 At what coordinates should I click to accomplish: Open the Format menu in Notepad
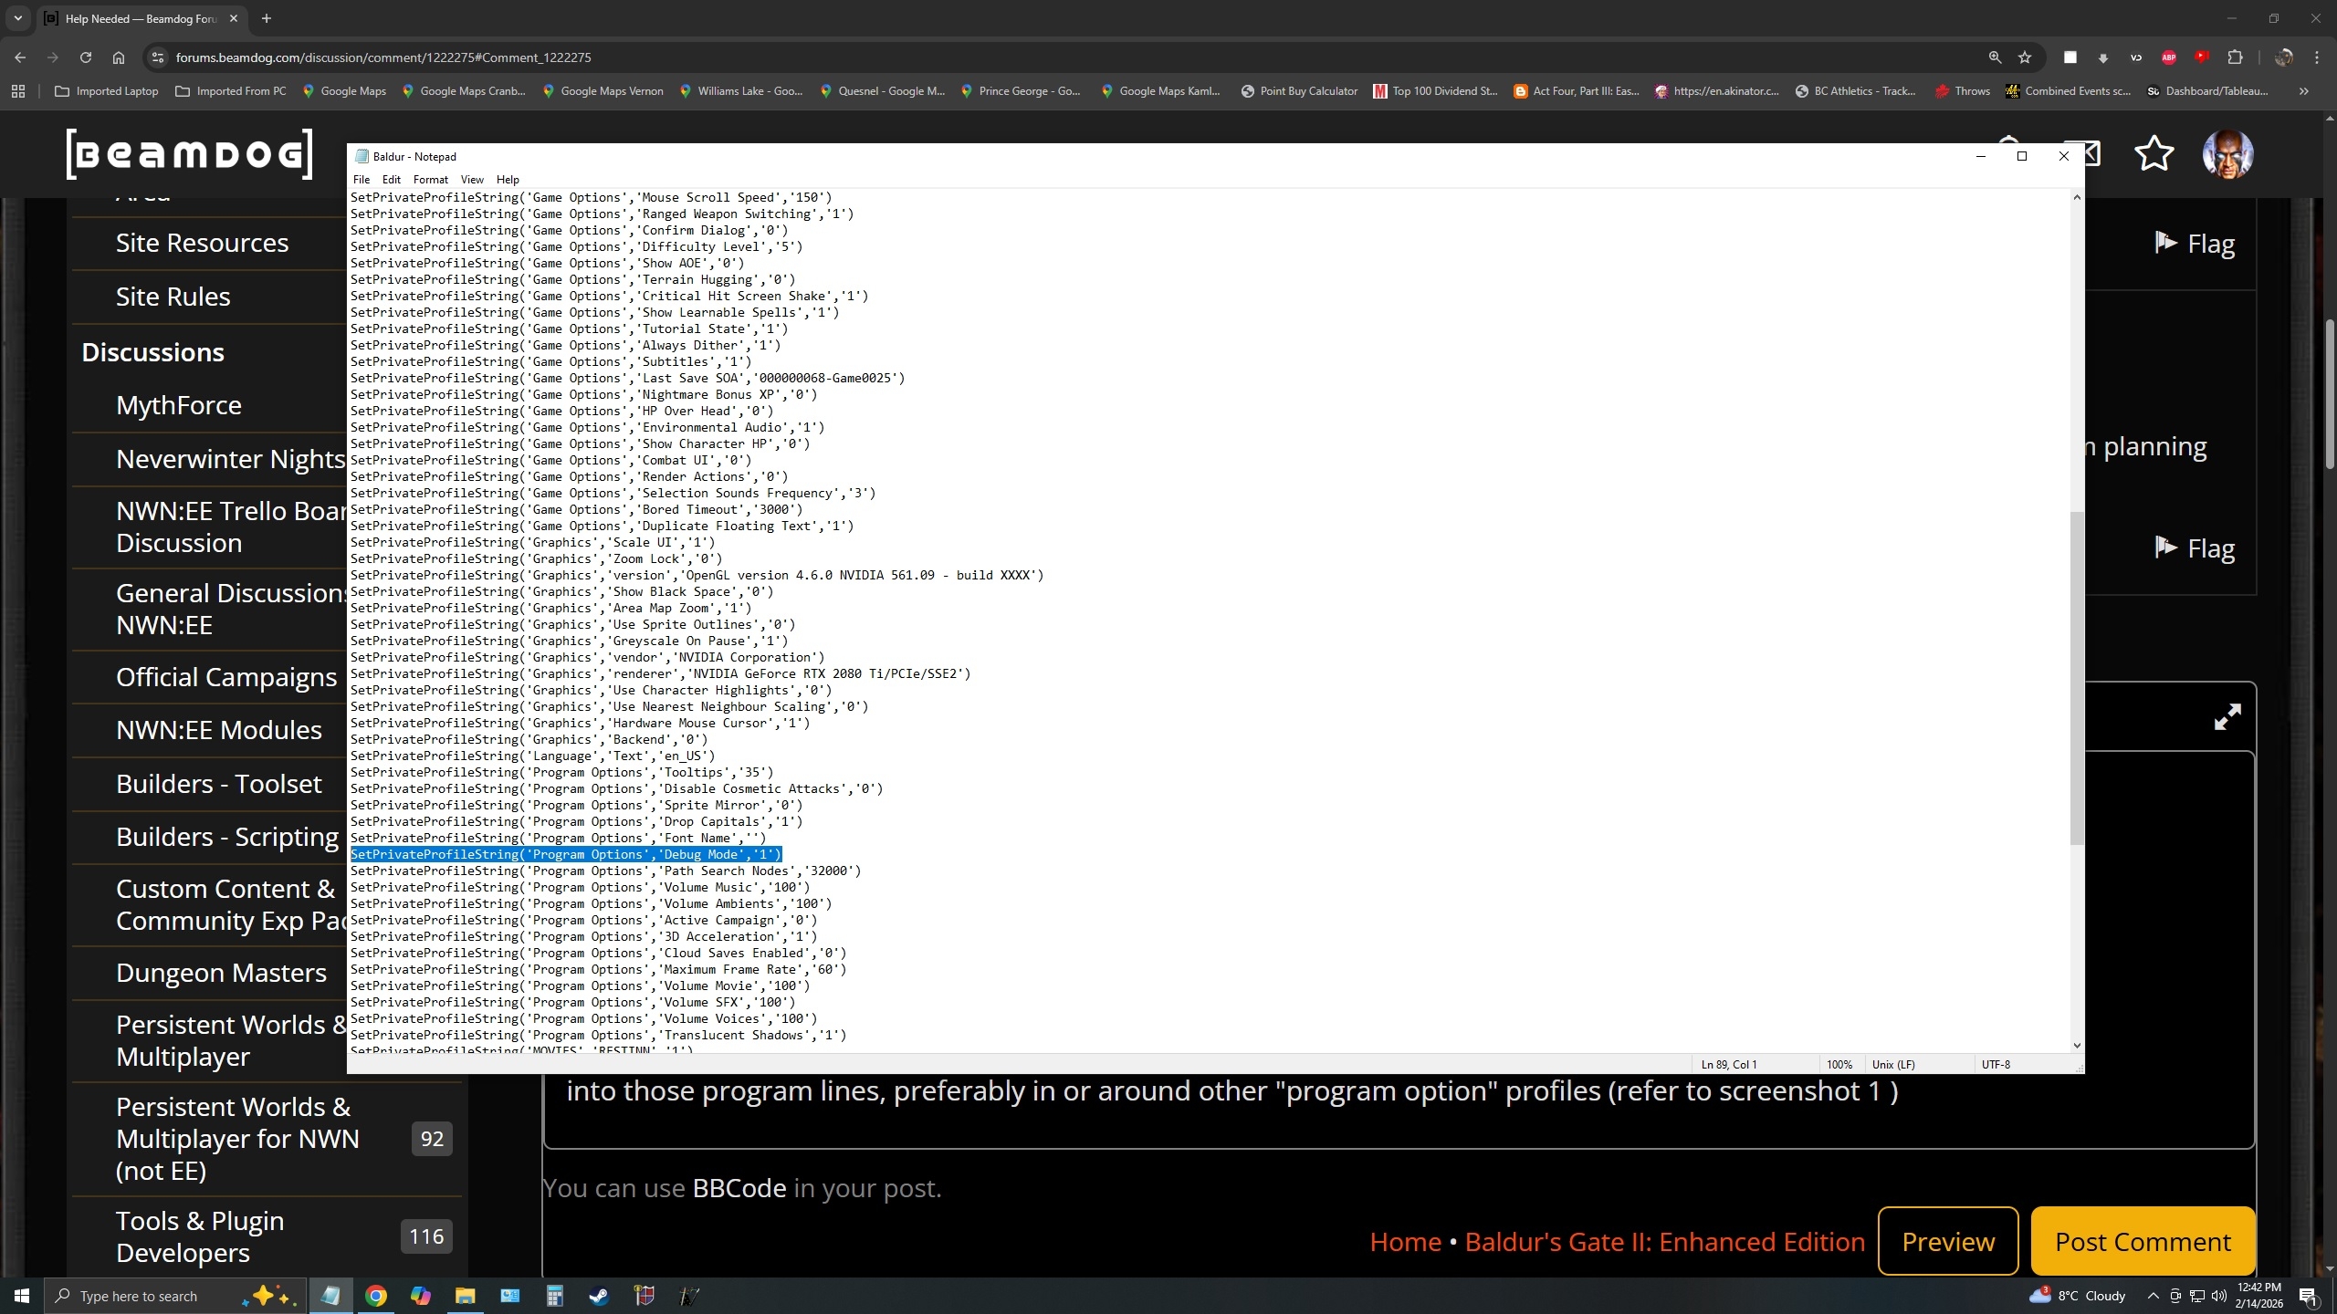[x=430, y=179]
